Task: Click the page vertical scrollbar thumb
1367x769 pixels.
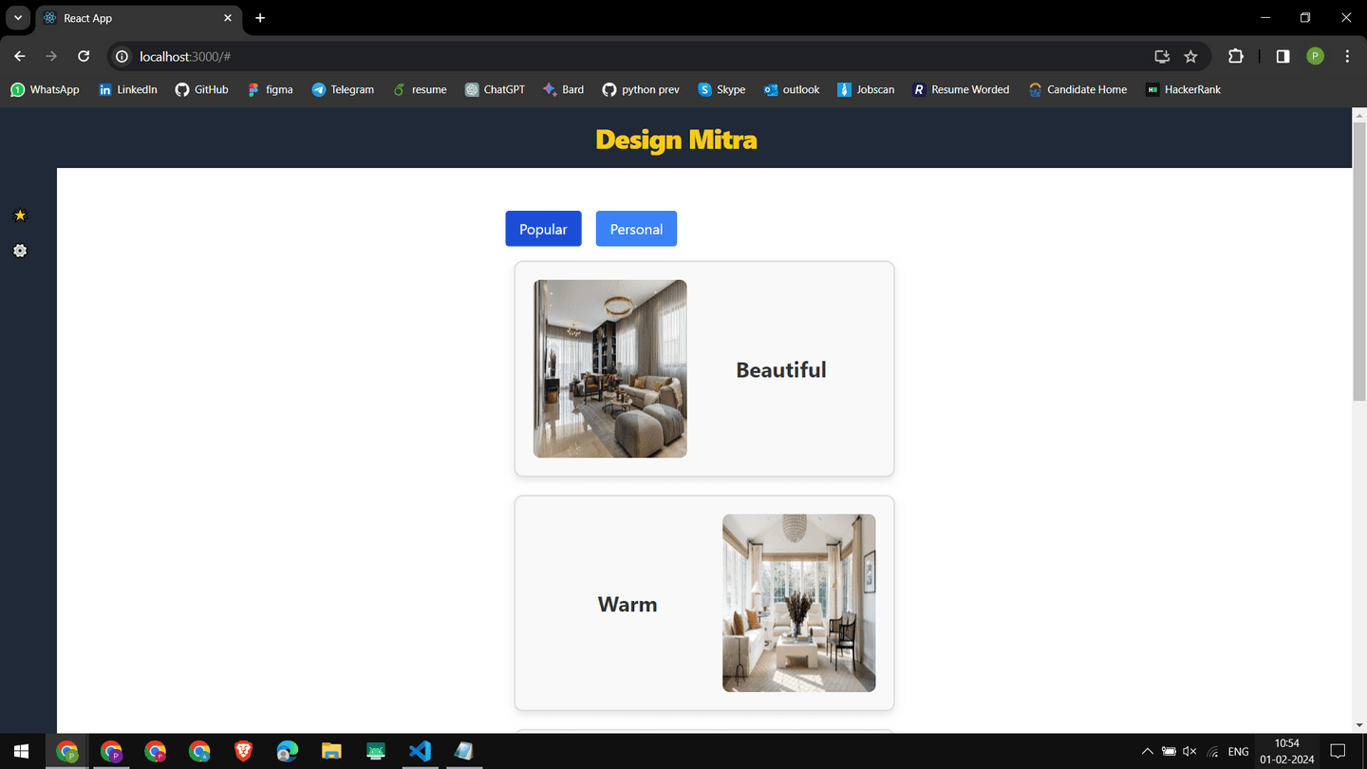Action: (1358, 261)
